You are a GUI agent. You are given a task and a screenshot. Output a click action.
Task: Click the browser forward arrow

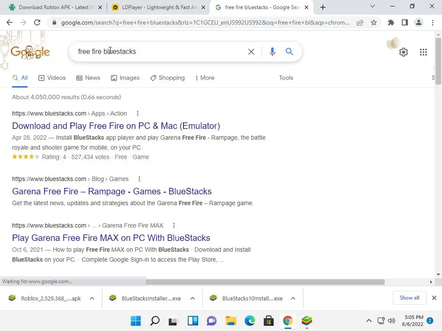[23, 22]
